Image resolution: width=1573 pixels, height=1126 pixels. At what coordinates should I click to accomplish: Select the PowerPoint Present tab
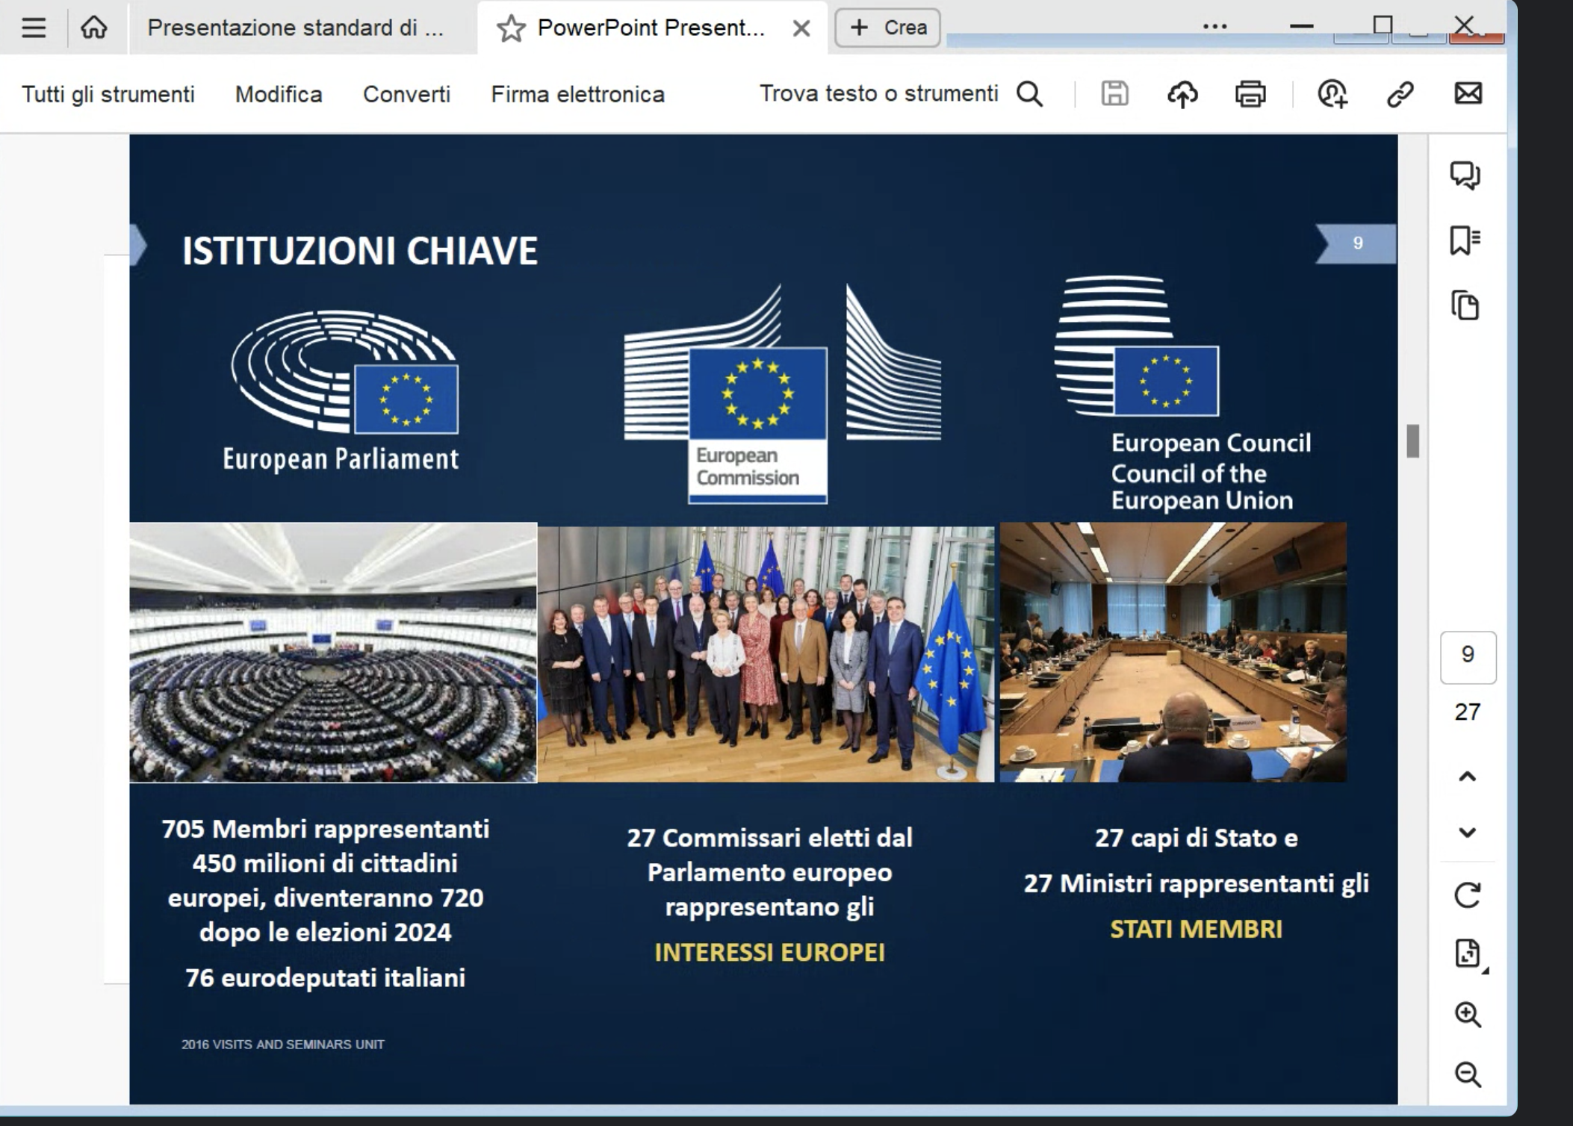coord(651,28)
